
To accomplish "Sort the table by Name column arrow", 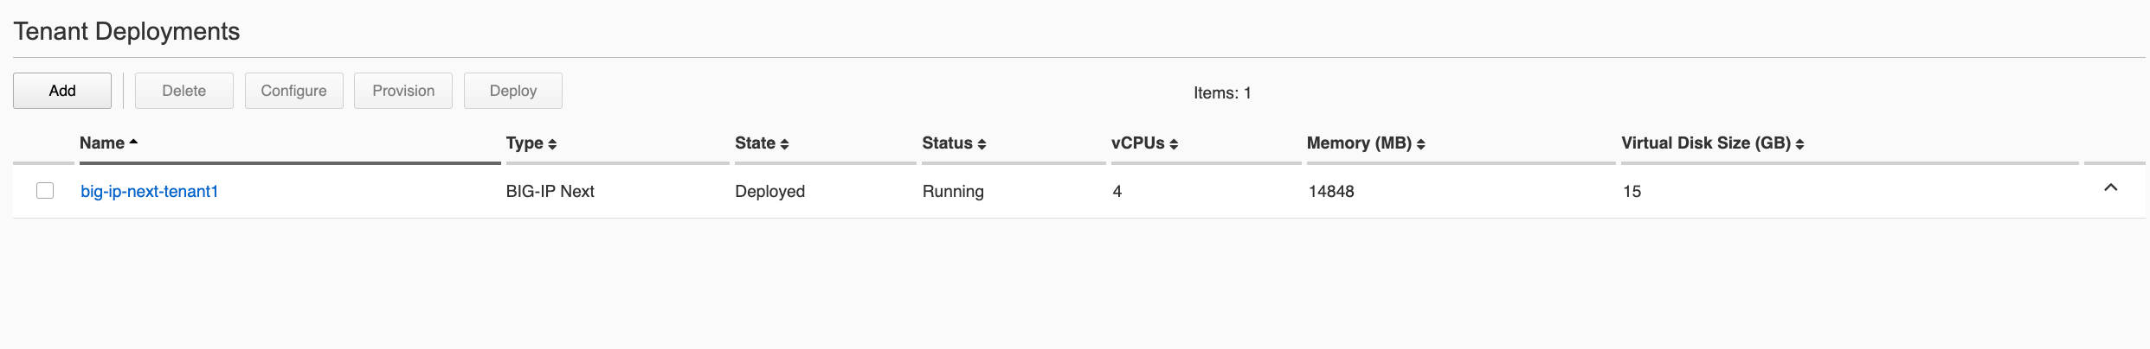I will pos(133,143).
